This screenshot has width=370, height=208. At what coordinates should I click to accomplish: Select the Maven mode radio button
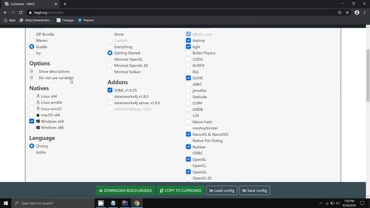[32, 40]
